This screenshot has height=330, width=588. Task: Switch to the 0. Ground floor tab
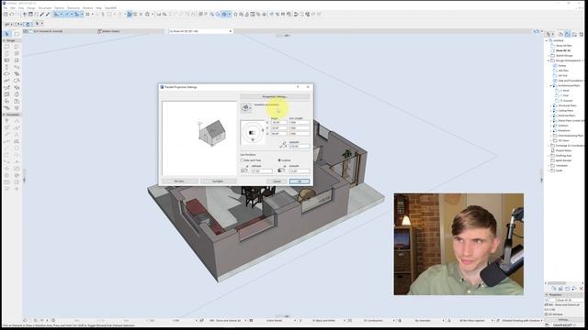click(x=48, y=31)
